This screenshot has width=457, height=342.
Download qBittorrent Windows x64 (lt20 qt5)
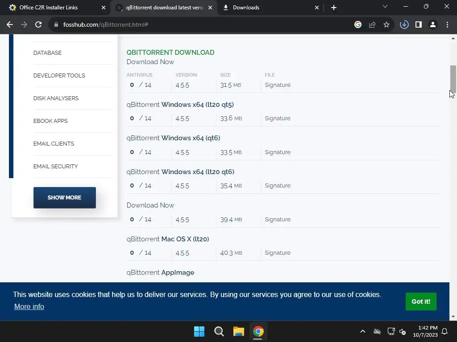tap(180, 105)
